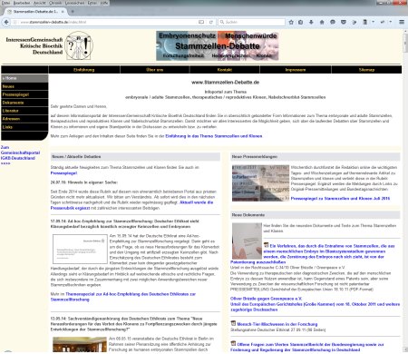The height and width of the screenshot is (354, 408).
Task: Go to the browser home page icon
Action: click(x=322, y=22)
